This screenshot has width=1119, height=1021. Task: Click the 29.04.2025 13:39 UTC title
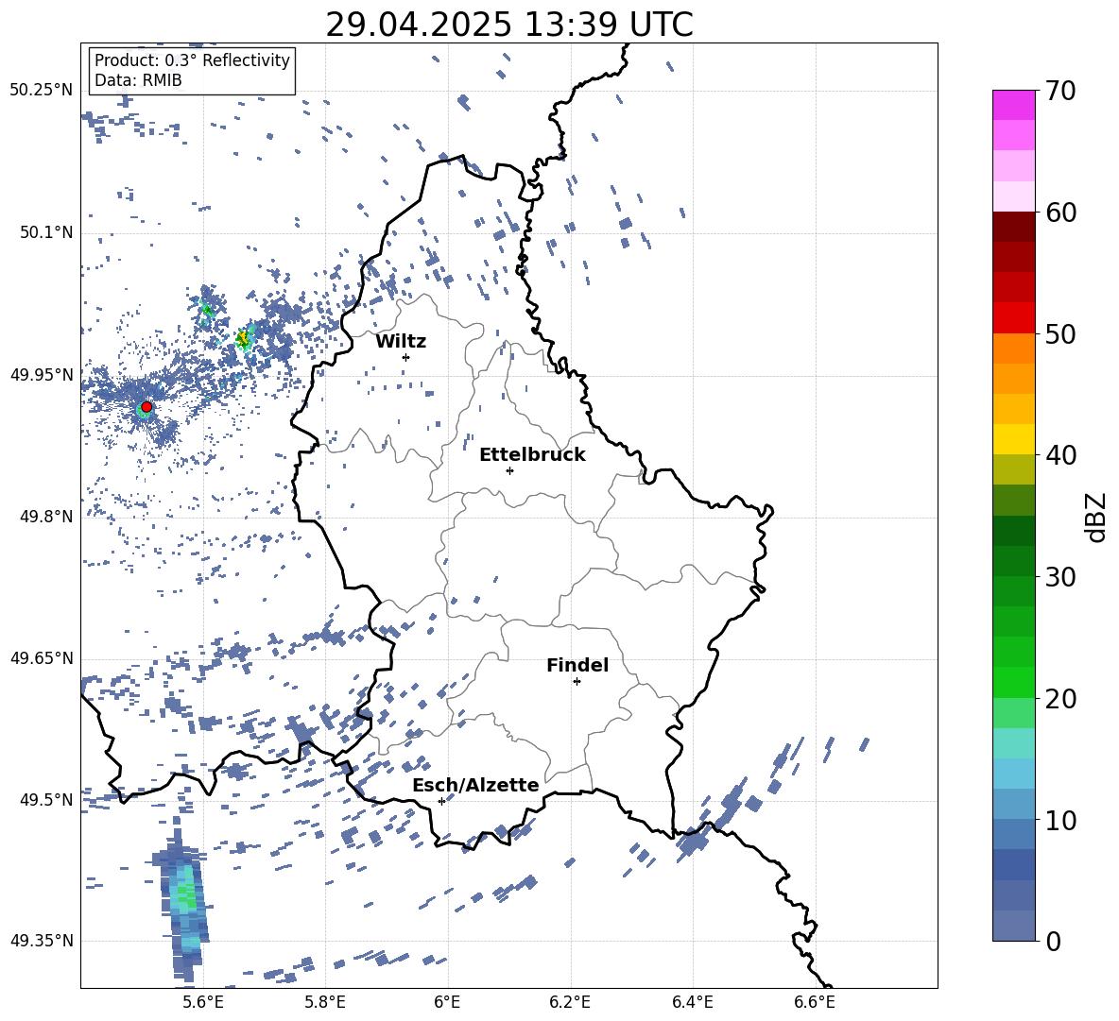[508, 25]
